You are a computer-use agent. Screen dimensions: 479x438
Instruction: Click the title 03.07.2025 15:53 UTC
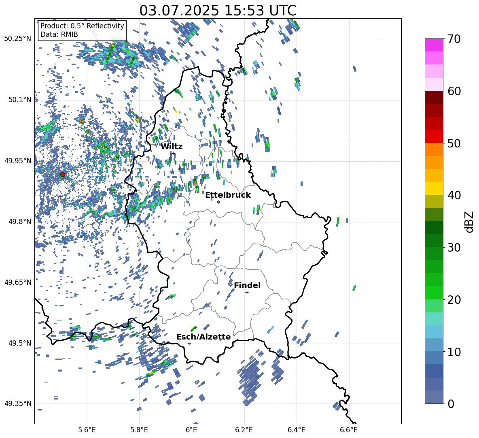coord(218,11)
